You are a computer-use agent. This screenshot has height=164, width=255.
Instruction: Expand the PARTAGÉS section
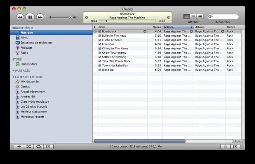[13, 71]
